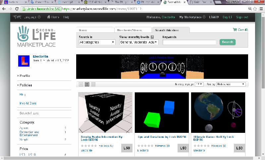The height and width of the screenshot is (160, 265).
Task: Click the Help menu link
Action: (x=66, y=17)
